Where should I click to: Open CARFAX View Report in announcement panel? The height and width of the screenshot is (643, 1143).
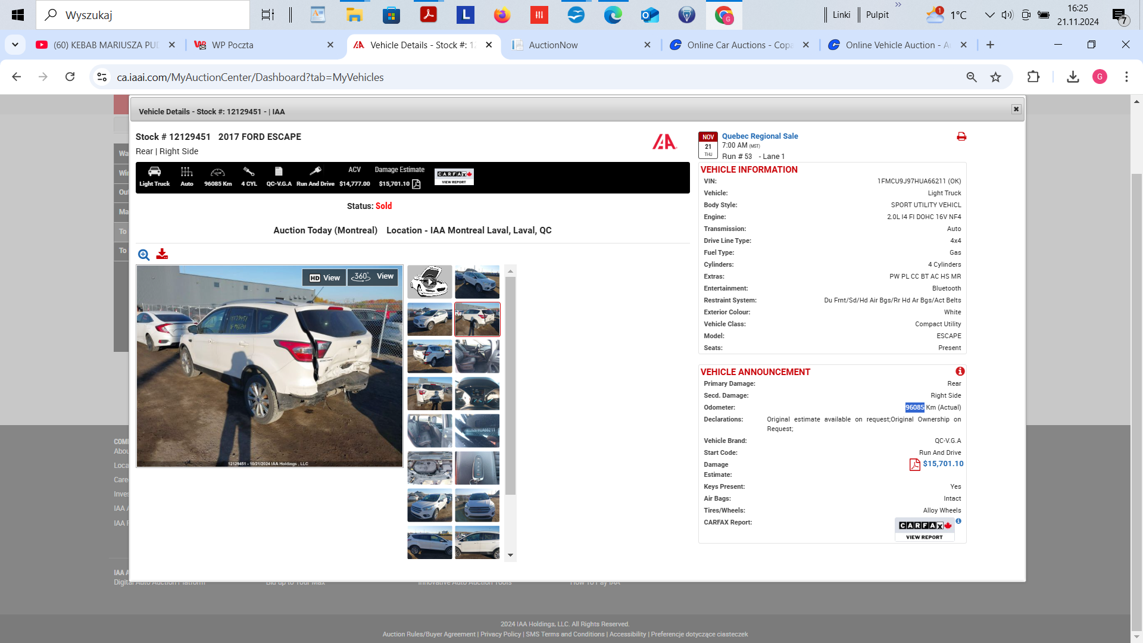pyautogui.click(x=925, y=529)
